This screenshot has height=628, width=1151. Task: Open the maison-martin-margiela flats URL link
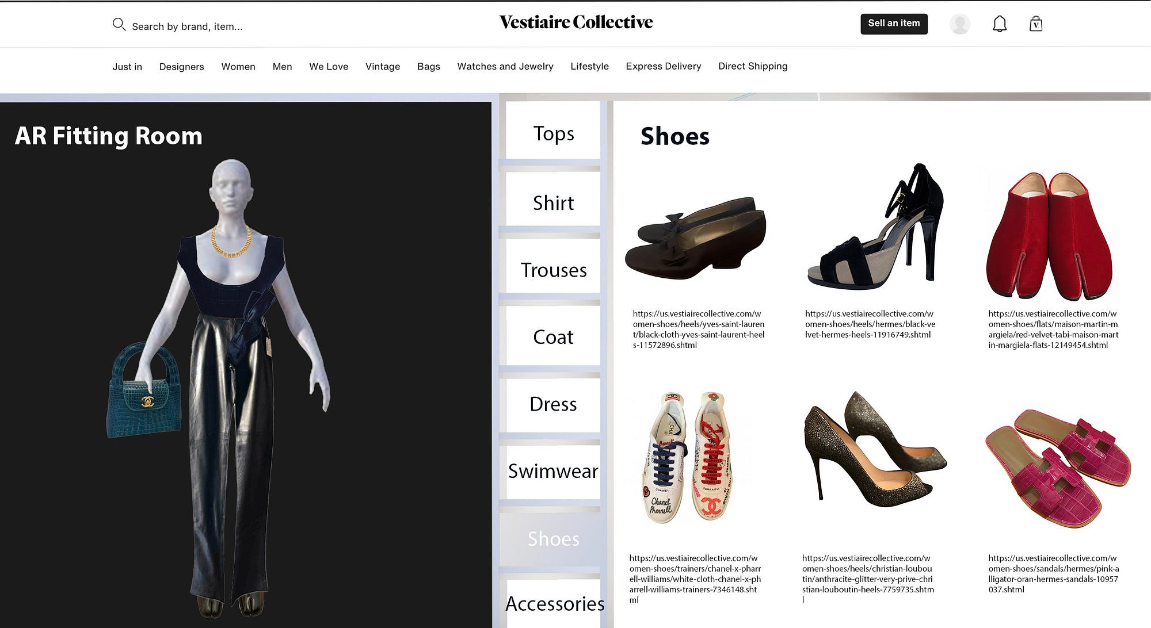pos(1053,330)
